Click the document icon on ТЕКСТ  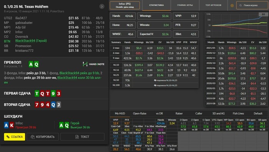coord(77,137)
